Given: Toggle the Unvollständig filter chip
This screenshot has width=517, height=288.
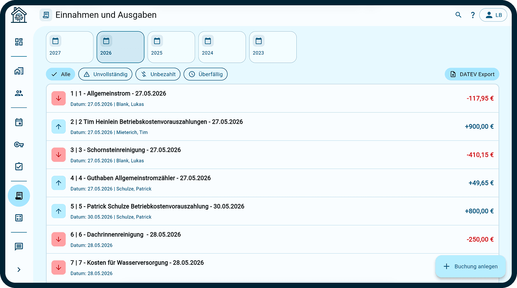Looking at the screenshot, I should (105, 74).
